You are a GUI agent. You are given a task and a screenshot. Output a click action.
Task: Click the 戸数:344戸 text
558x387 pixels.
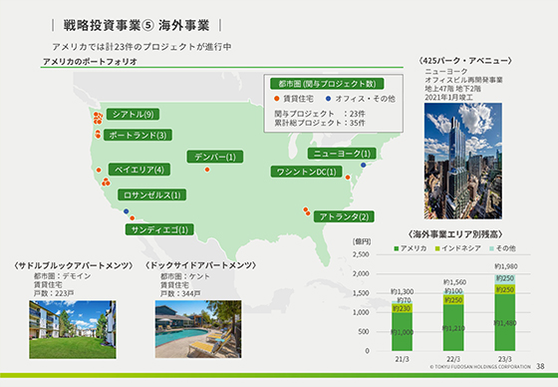click(180, 293)
